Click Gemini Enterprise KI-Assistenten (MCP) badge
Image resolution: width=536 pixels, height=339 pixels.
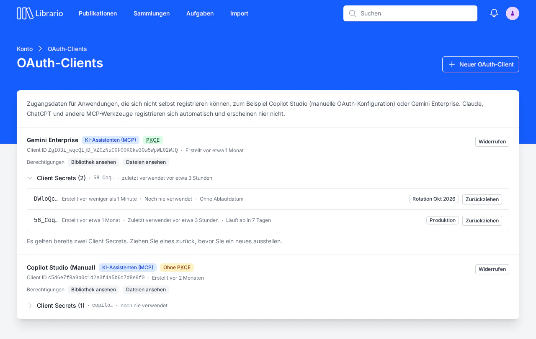point(111,140)
